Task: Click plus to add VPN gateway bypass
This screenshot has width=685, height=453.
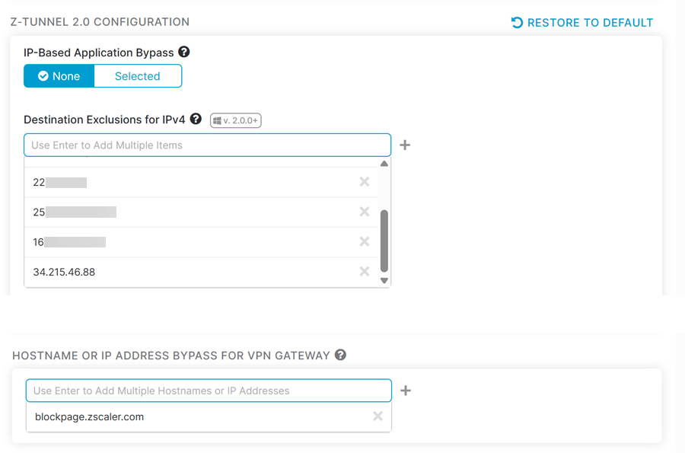Action: point(406,391)
